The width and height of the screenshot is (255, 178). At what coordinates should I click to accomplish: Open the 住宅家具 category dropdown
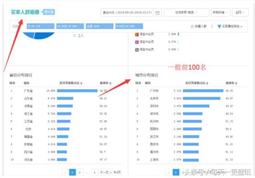[187, 12]
